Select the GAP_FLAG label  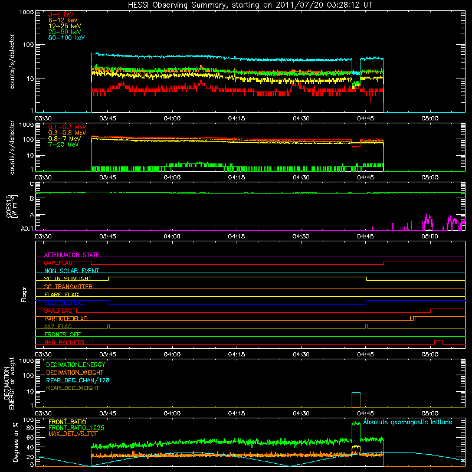[58, 263]
